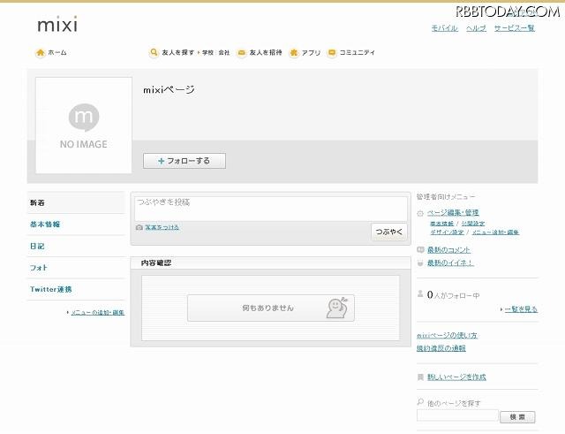This screenshot has width=565, height=434.
Task: Click the camera icon beside 写真をつける
Action: pyautogui.click(x=139, y=227)
